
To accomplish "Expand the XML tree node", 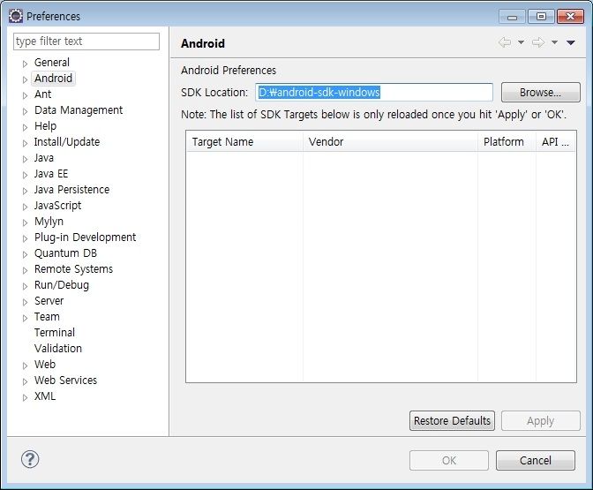I will coord(25,397).
